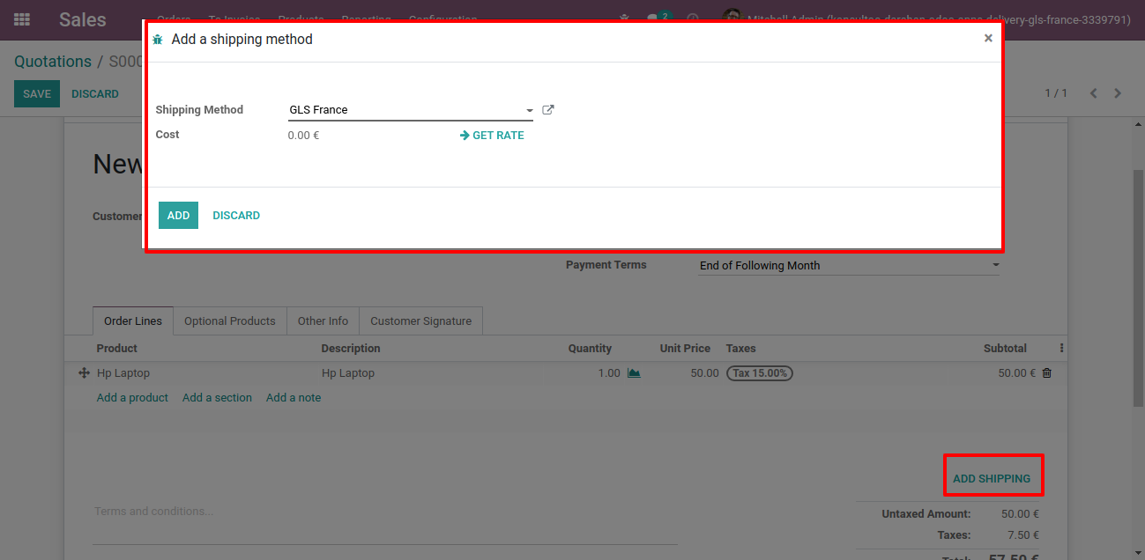This screenshot has height=560, width=1145.
Task: Go back to Quotations breadcrumb
Action: pyautogui.click(x=53, y=62)
